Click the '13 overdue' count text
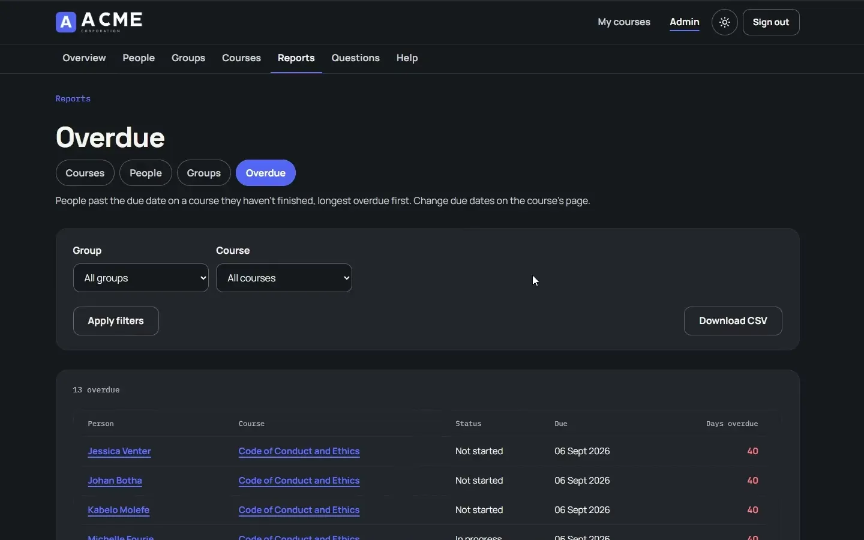 point(97,391)
